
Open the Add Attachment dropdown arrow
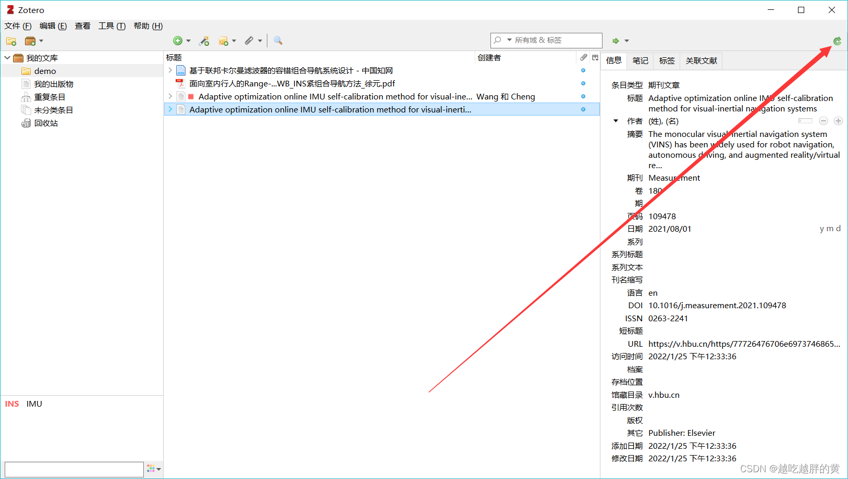tap(260, 41)
